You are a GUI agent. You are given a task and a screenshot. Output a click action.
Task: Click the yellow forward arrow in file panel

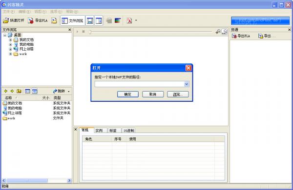click(12, 91)
